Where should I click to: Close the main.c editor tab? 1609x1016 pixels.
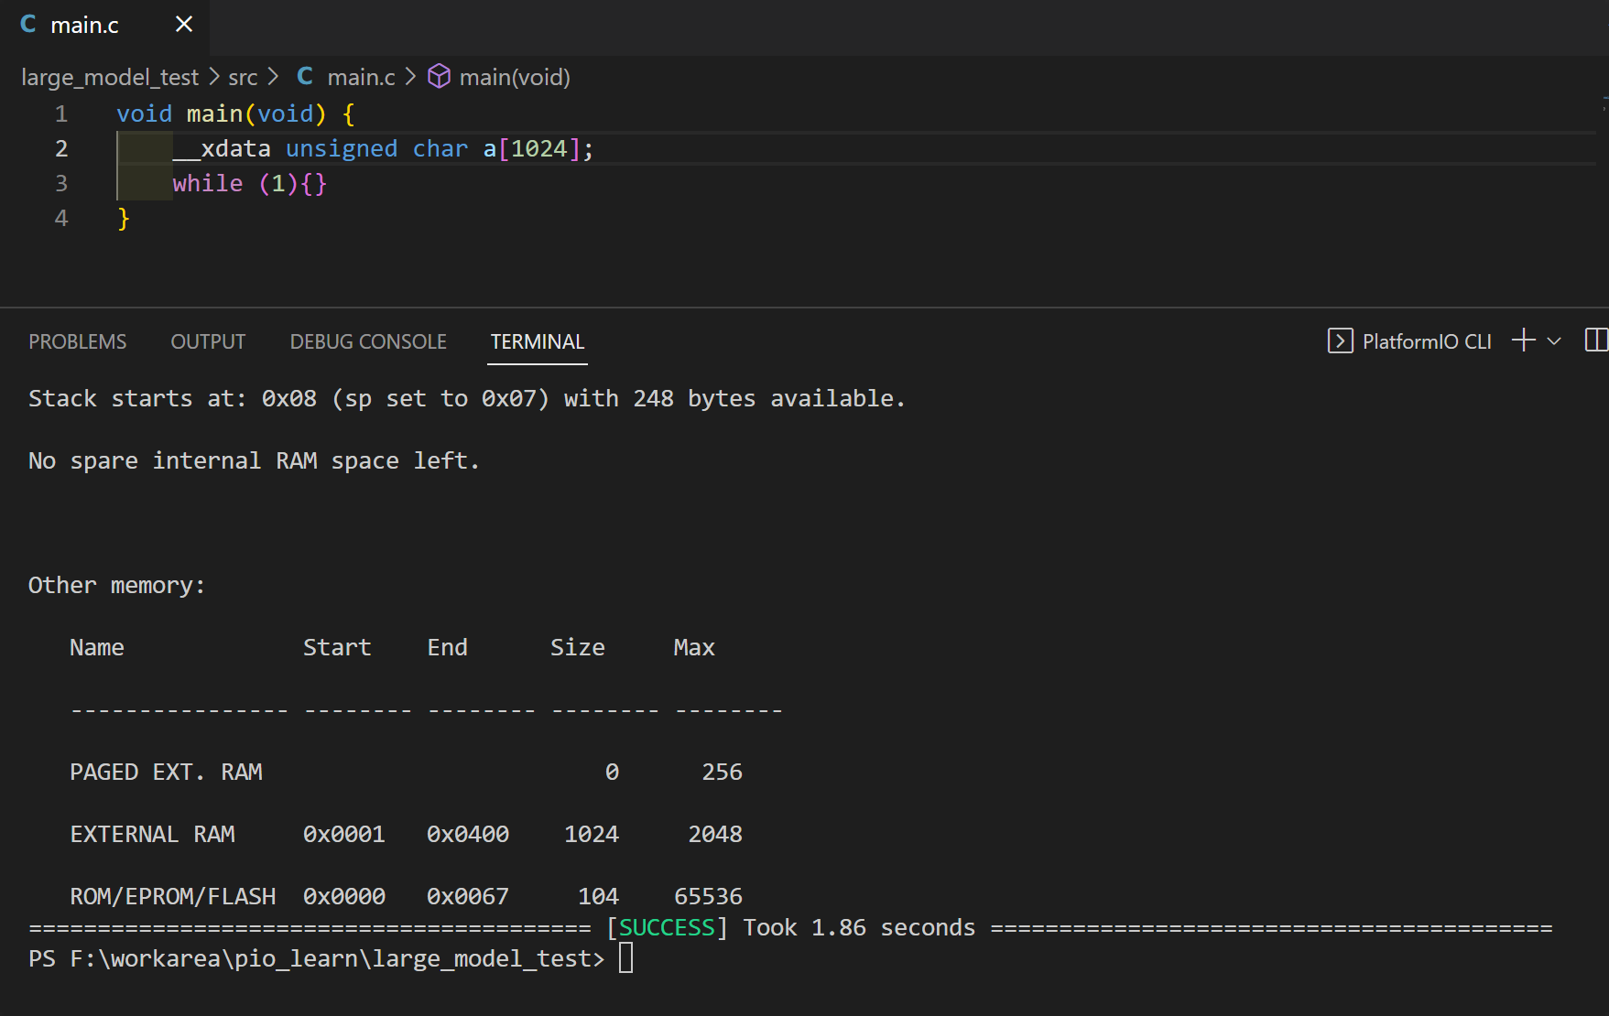184,25
